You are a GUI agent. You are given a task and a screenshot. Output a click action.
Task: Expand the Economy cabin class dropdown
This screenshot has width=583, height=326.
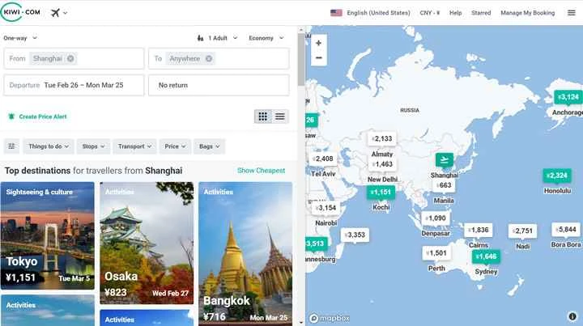(x=266, y=38)
